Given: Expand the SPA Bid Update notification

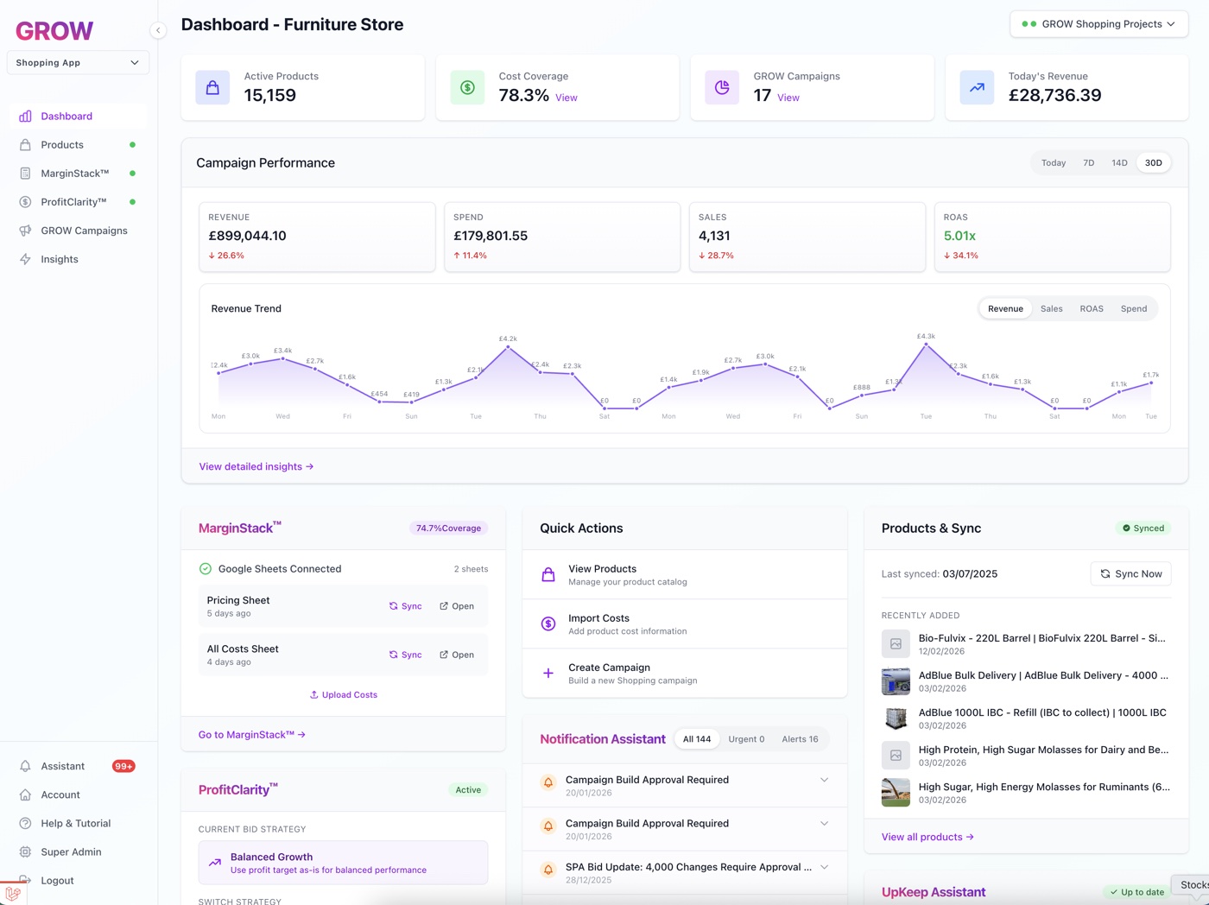Looking at the screenshot, I should click(824, 867).
